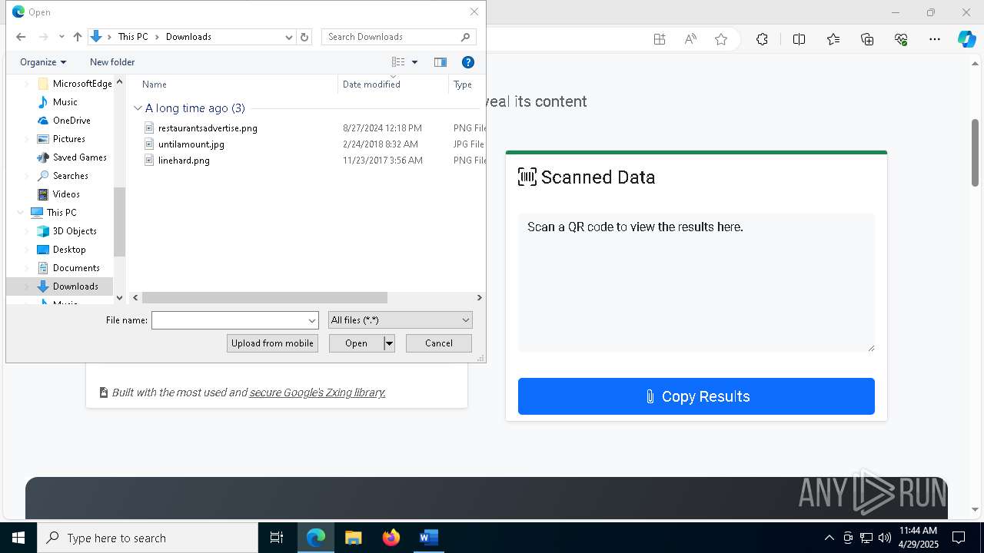Open Windows Start menu
The image size is (984, 553).
(x=18, y=538)
